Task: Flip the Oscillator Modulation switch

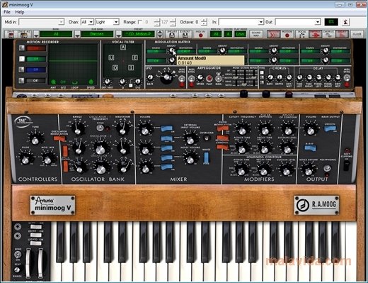Action: [x=59, y=138]
